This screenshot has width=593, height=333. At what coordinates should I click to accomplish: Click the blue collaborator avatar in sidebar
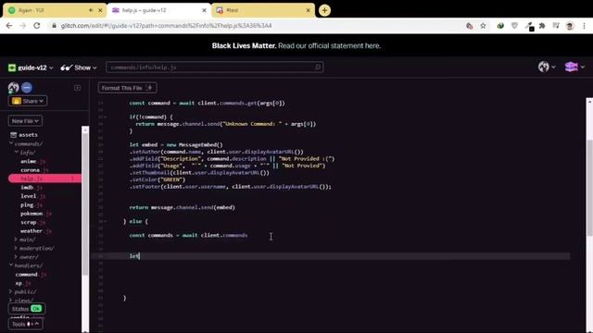click(27, 88)
